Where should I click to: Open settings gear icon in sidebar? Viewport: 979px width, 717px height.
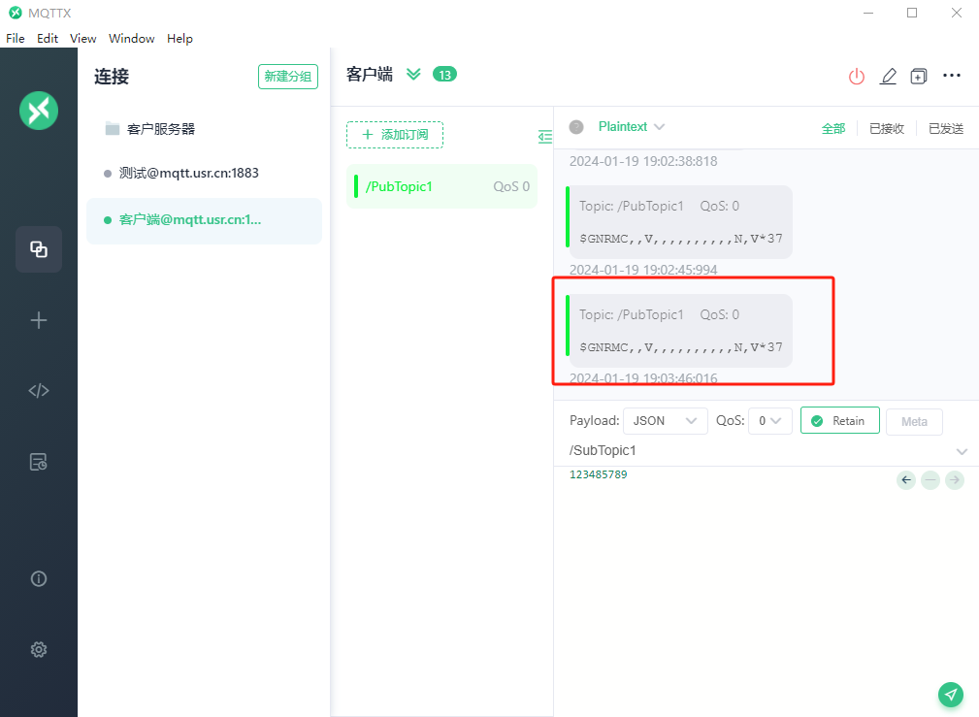(39, 649)
